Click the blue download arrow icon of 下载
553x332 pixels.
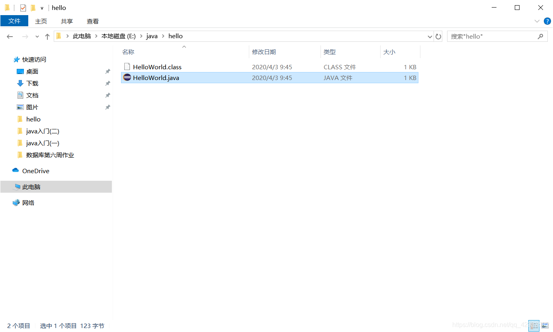click(20, 83)
